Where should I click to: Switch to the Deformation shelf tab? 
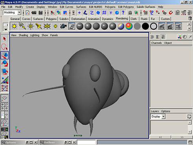point(78,19)
